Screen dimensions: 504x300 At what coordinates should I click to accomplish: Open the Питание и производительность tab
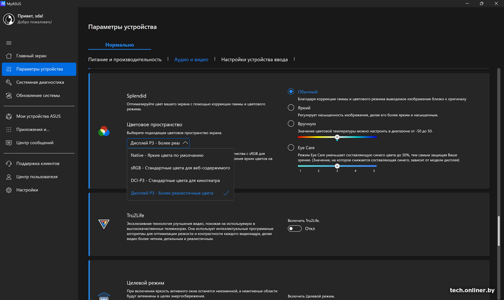point(125,60)
